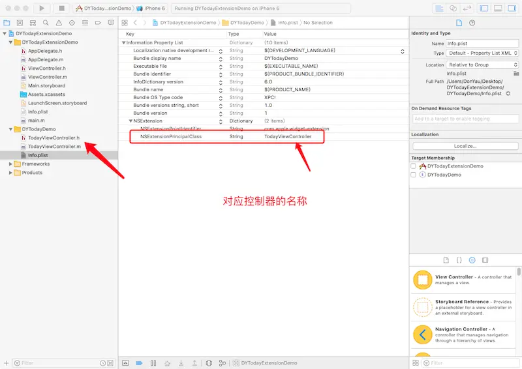Open the Media library tab
Viewport: 522px width, 369px height.
click(485, 260)
